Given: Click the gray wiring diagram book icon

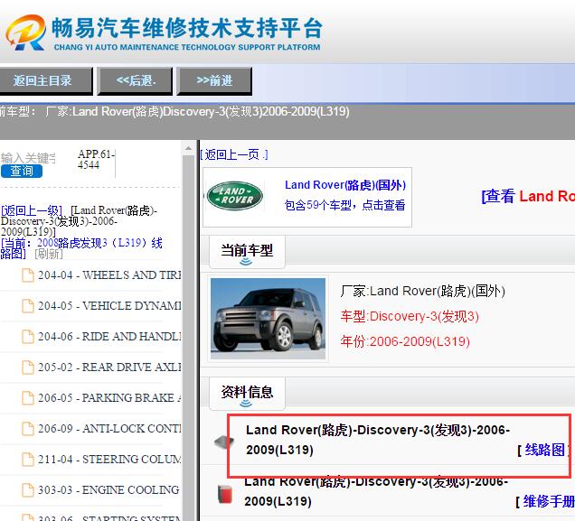Looking at the screenshot, I should [224, 442].
